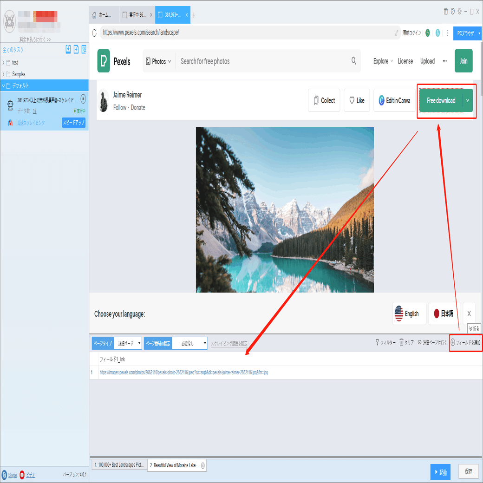Screen dimensions: 483x483
Task: Open settings with the gear icon
Action: [x=460, y=12]
